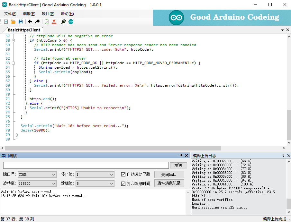Click the serial plug icon in the toolbar
The height and width of the screenshot is (222, 291).
tap(63, 21)
